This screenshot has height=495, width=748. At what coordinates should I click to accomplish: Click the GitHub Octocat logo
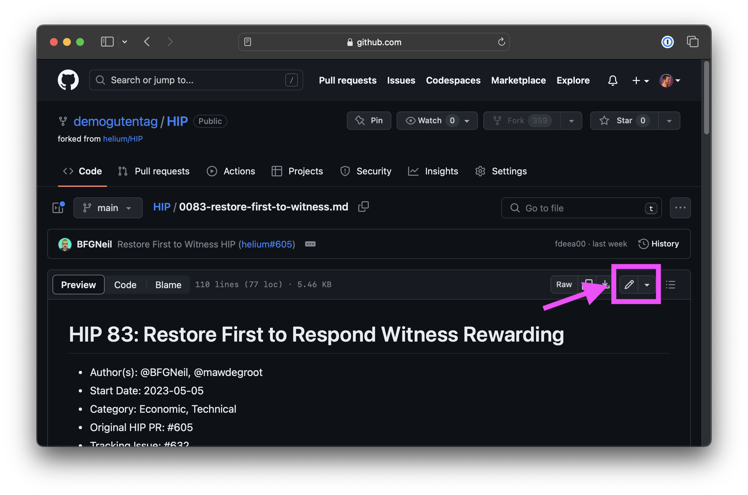click(68, 80)
